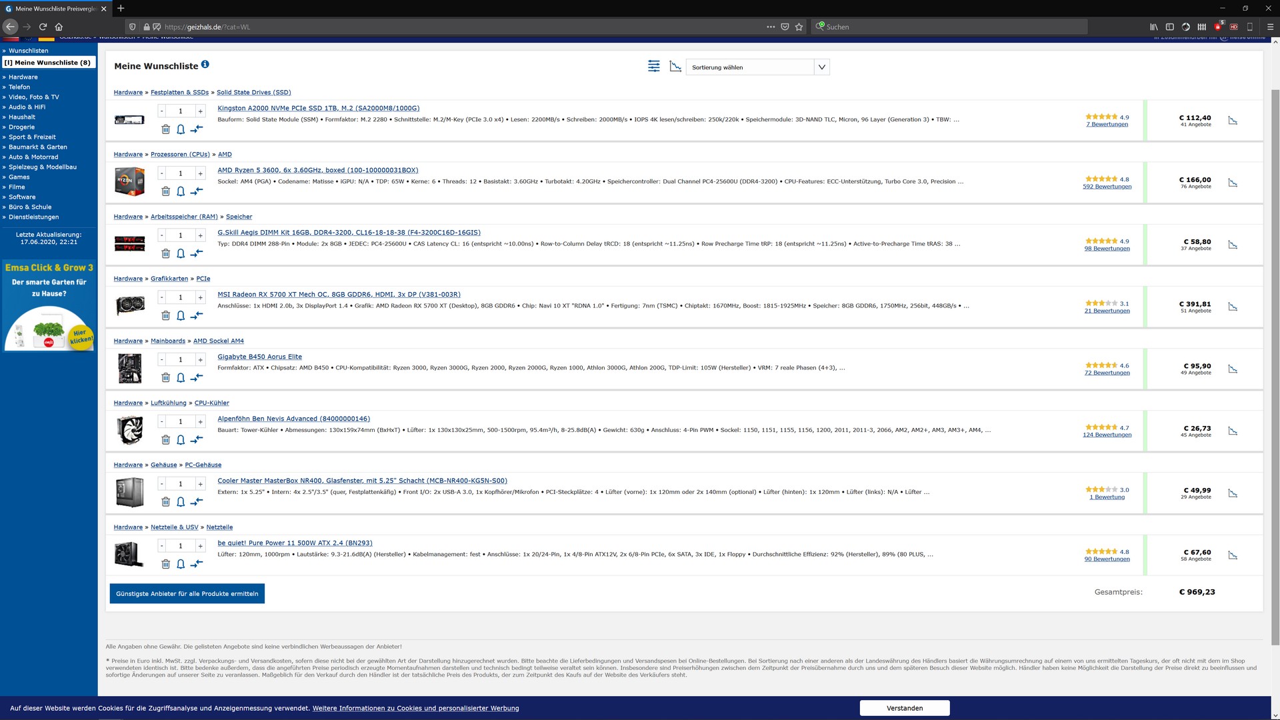
Task: Click wishlist price trend chart icon beside sorting
Action: (675, 67)
